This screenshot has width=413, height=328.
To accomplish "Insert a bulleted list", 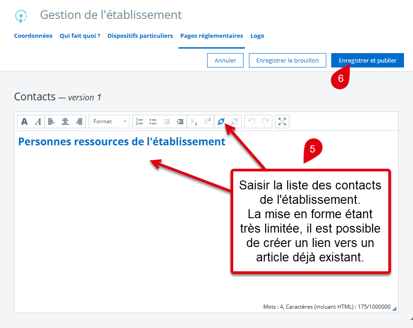I will (x=153, y=121).
